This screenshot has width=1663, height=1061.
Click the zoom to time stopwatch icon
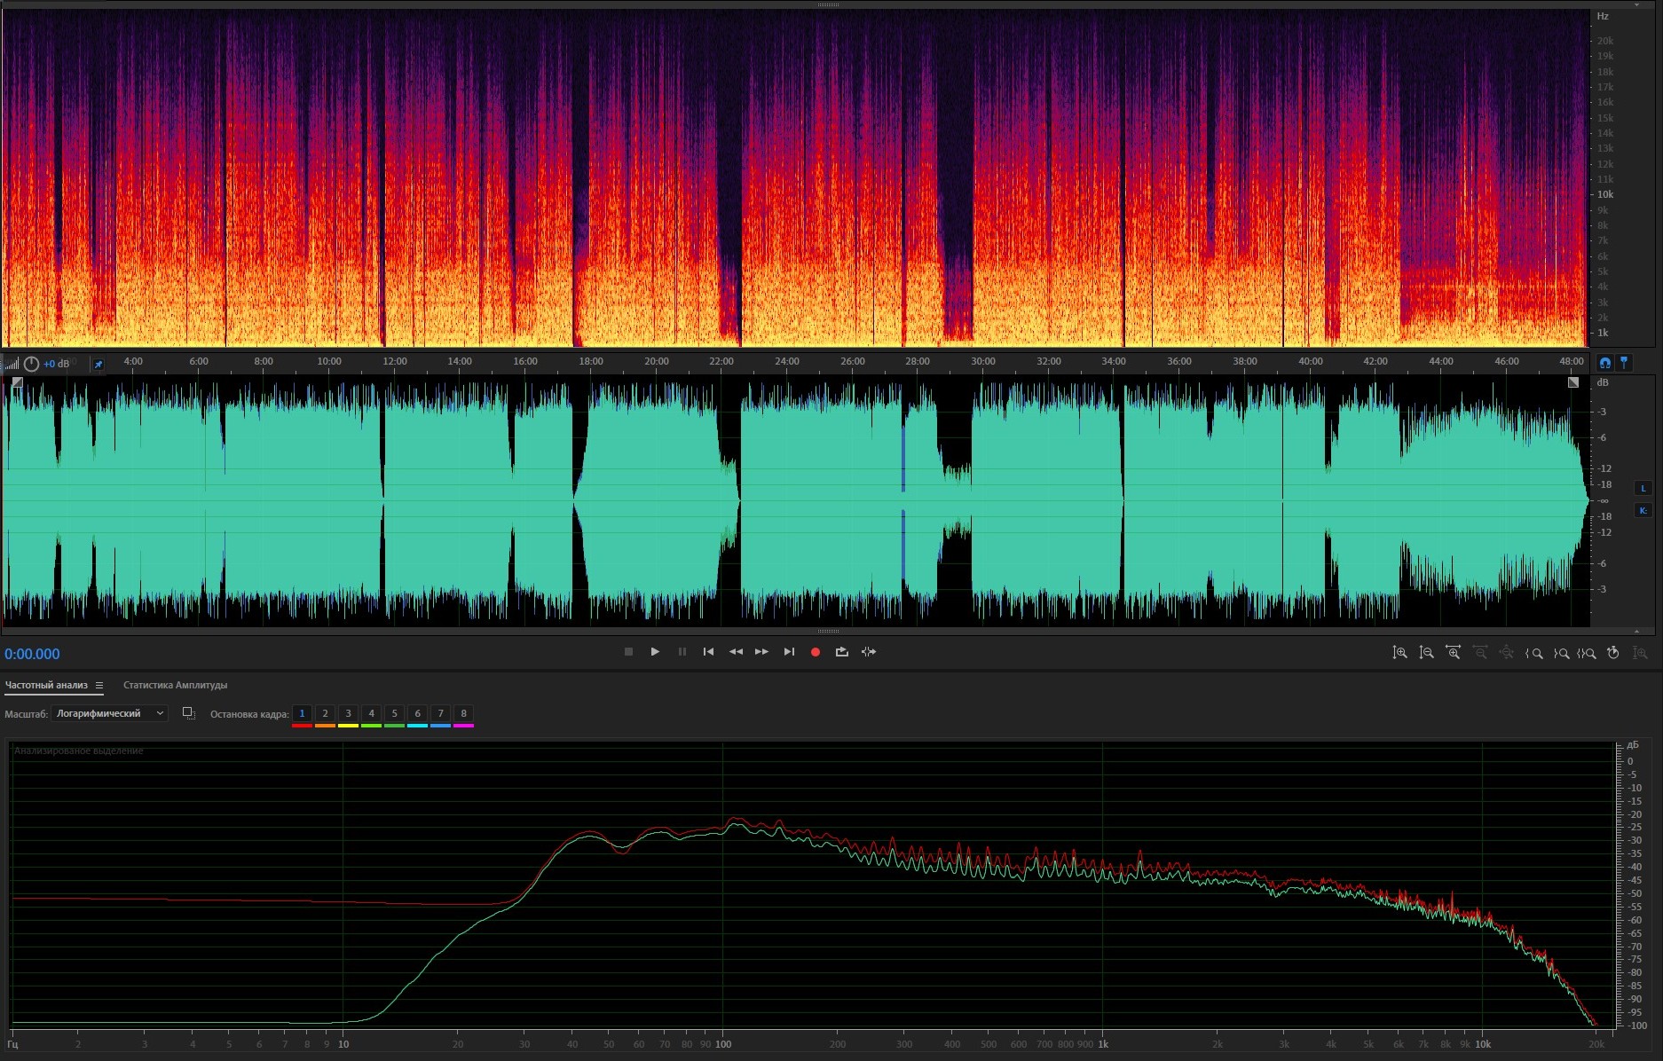(x=1613, y=653)
